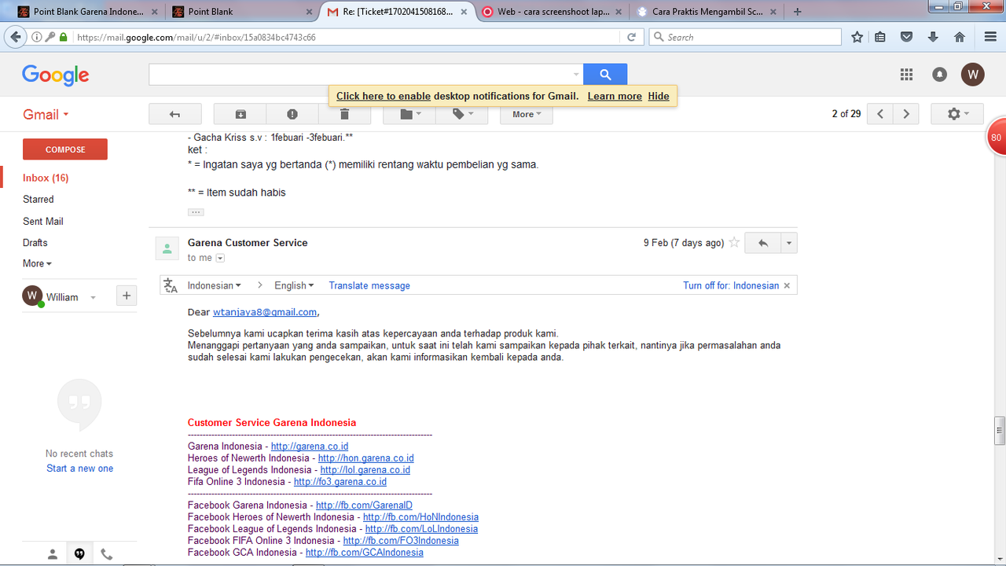This screenshot has height=566, width=1006.
Task: Click here to enable desktop notifications
Action: [x=384, y=96]
